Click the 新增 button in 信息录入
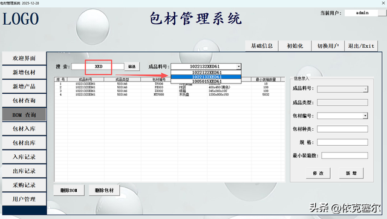 pos(351,173)
